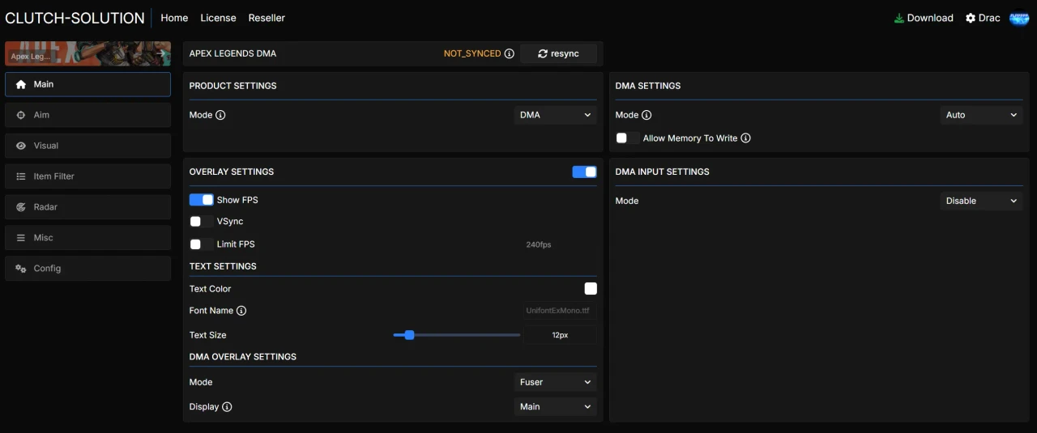This screenshot has height=433, width=1037.
Task: Open DMA Settings Mode dropdown showing Auto
Action: point(981,115)
